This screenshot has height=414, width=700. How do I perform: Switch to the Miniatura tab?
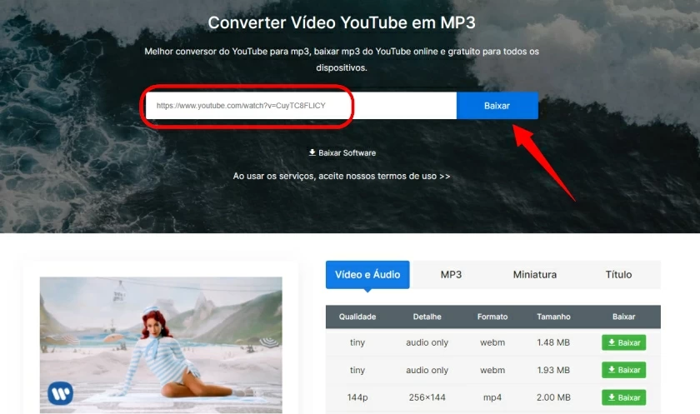tap(535, 274)
